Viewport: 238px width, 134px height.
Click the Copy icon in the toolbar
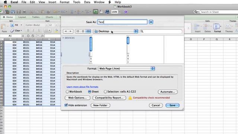(x=37, y=12)
